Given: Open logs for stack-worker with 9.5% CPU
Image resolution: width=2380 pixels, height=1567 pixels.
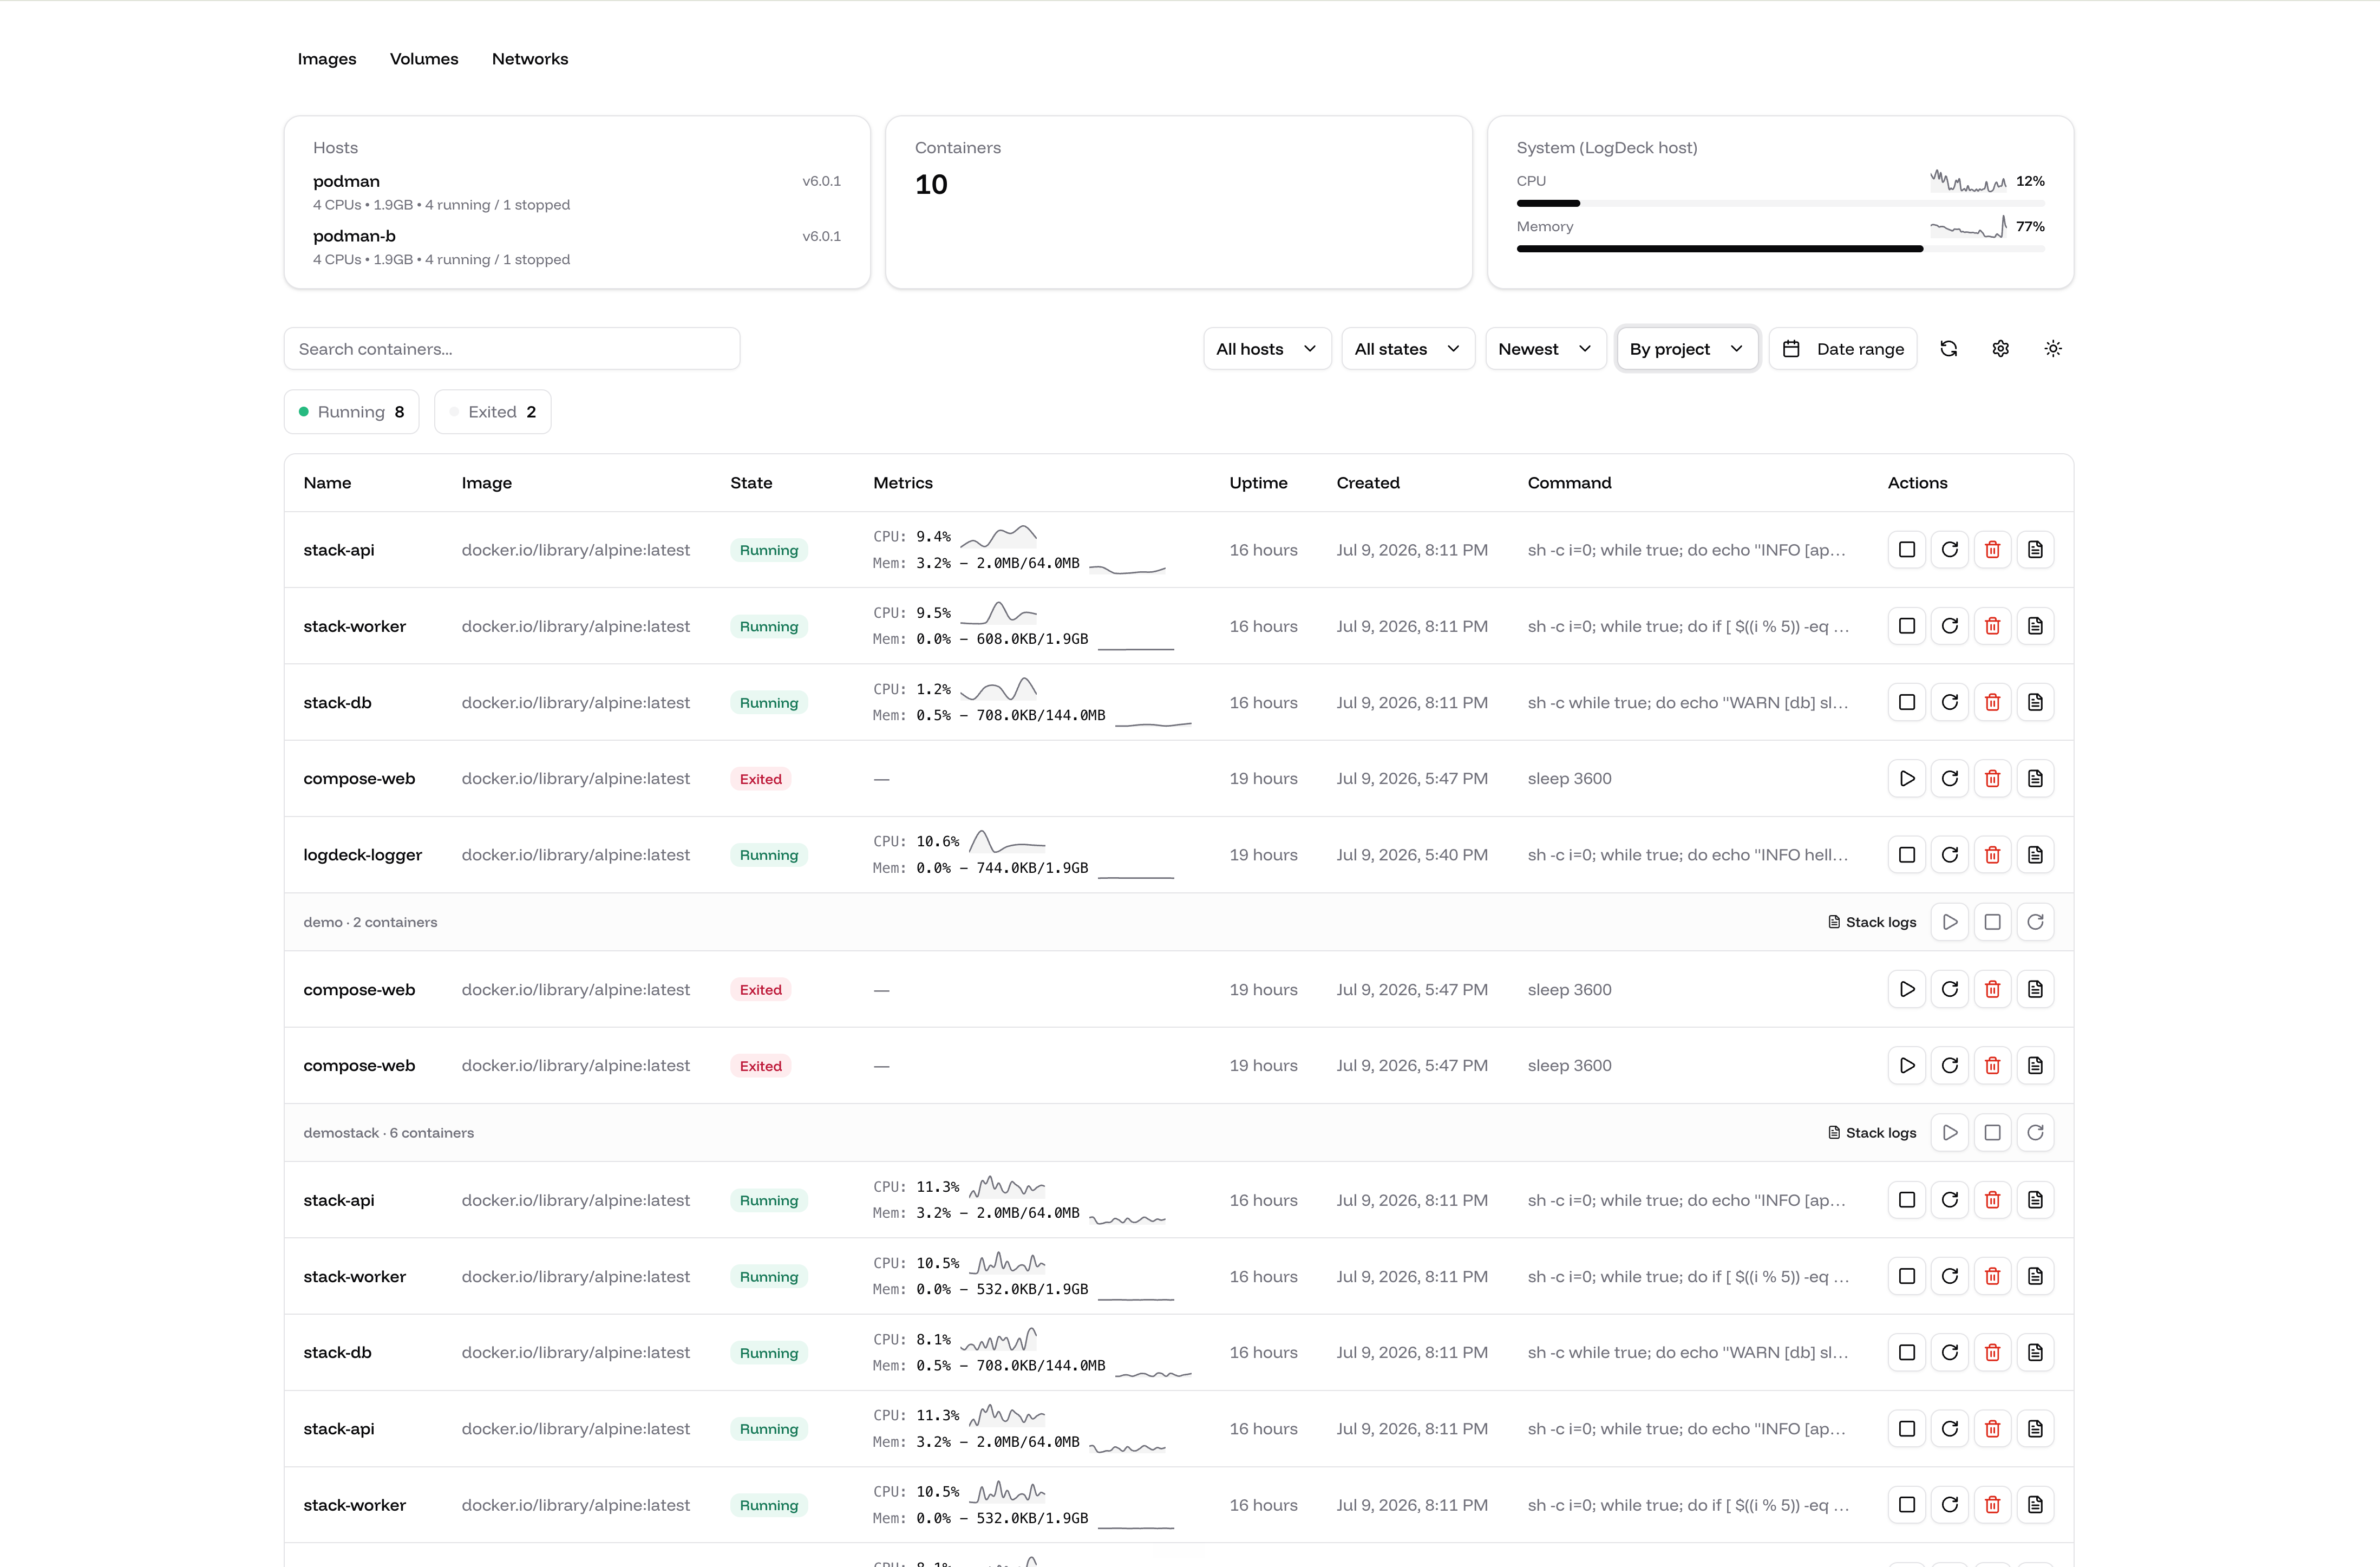Looking at the screenshot, I should 2035,626.
